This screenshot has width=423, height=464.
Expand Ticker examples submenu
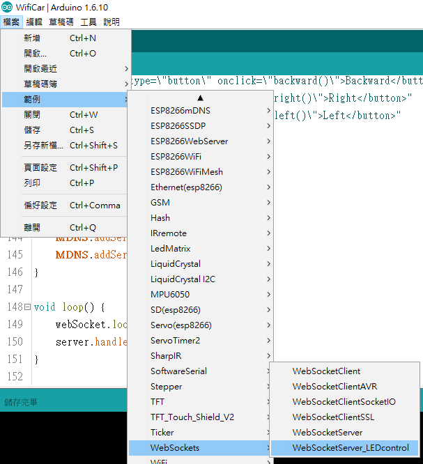pos(199,433)
